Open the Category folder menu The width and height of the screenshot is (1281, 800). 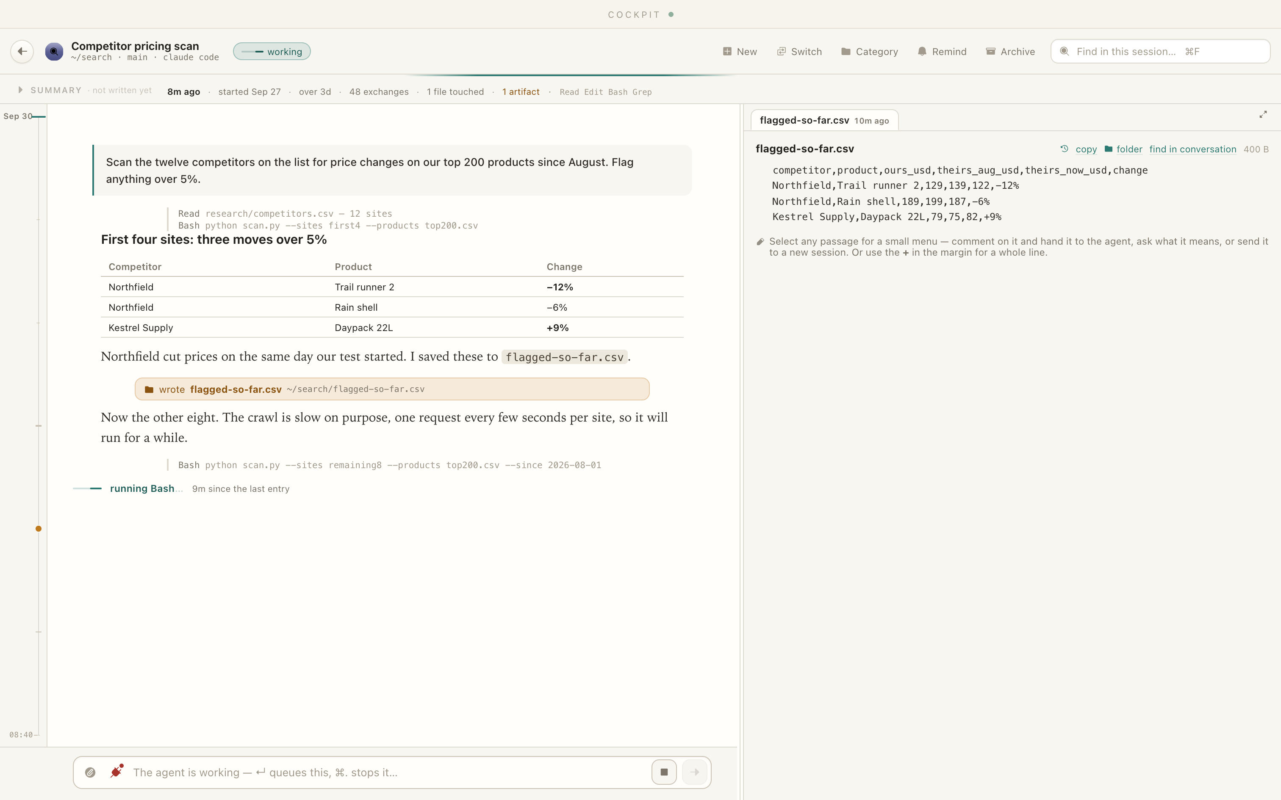pos(870,51)
